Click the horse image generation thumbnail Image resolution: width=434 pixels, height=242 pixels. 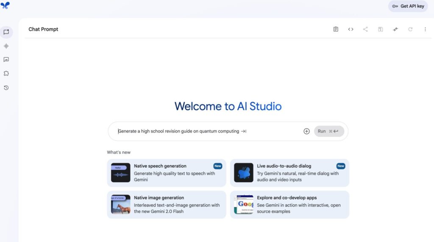coord(121,205)
